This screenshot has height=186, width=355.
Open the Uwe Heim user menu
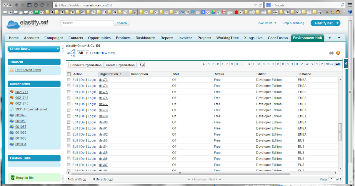tap(267, 23)
